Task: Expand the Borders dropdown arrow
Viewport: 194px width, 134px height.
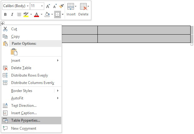Action: [63, 15]
